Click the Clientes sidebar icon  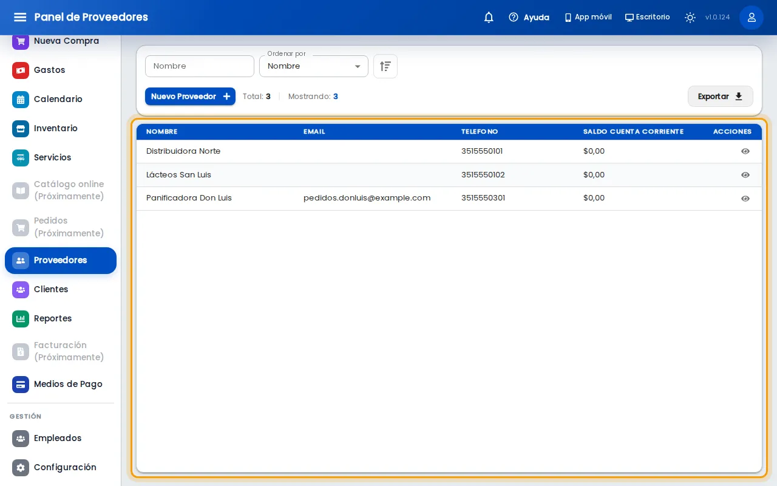[21, 289]
